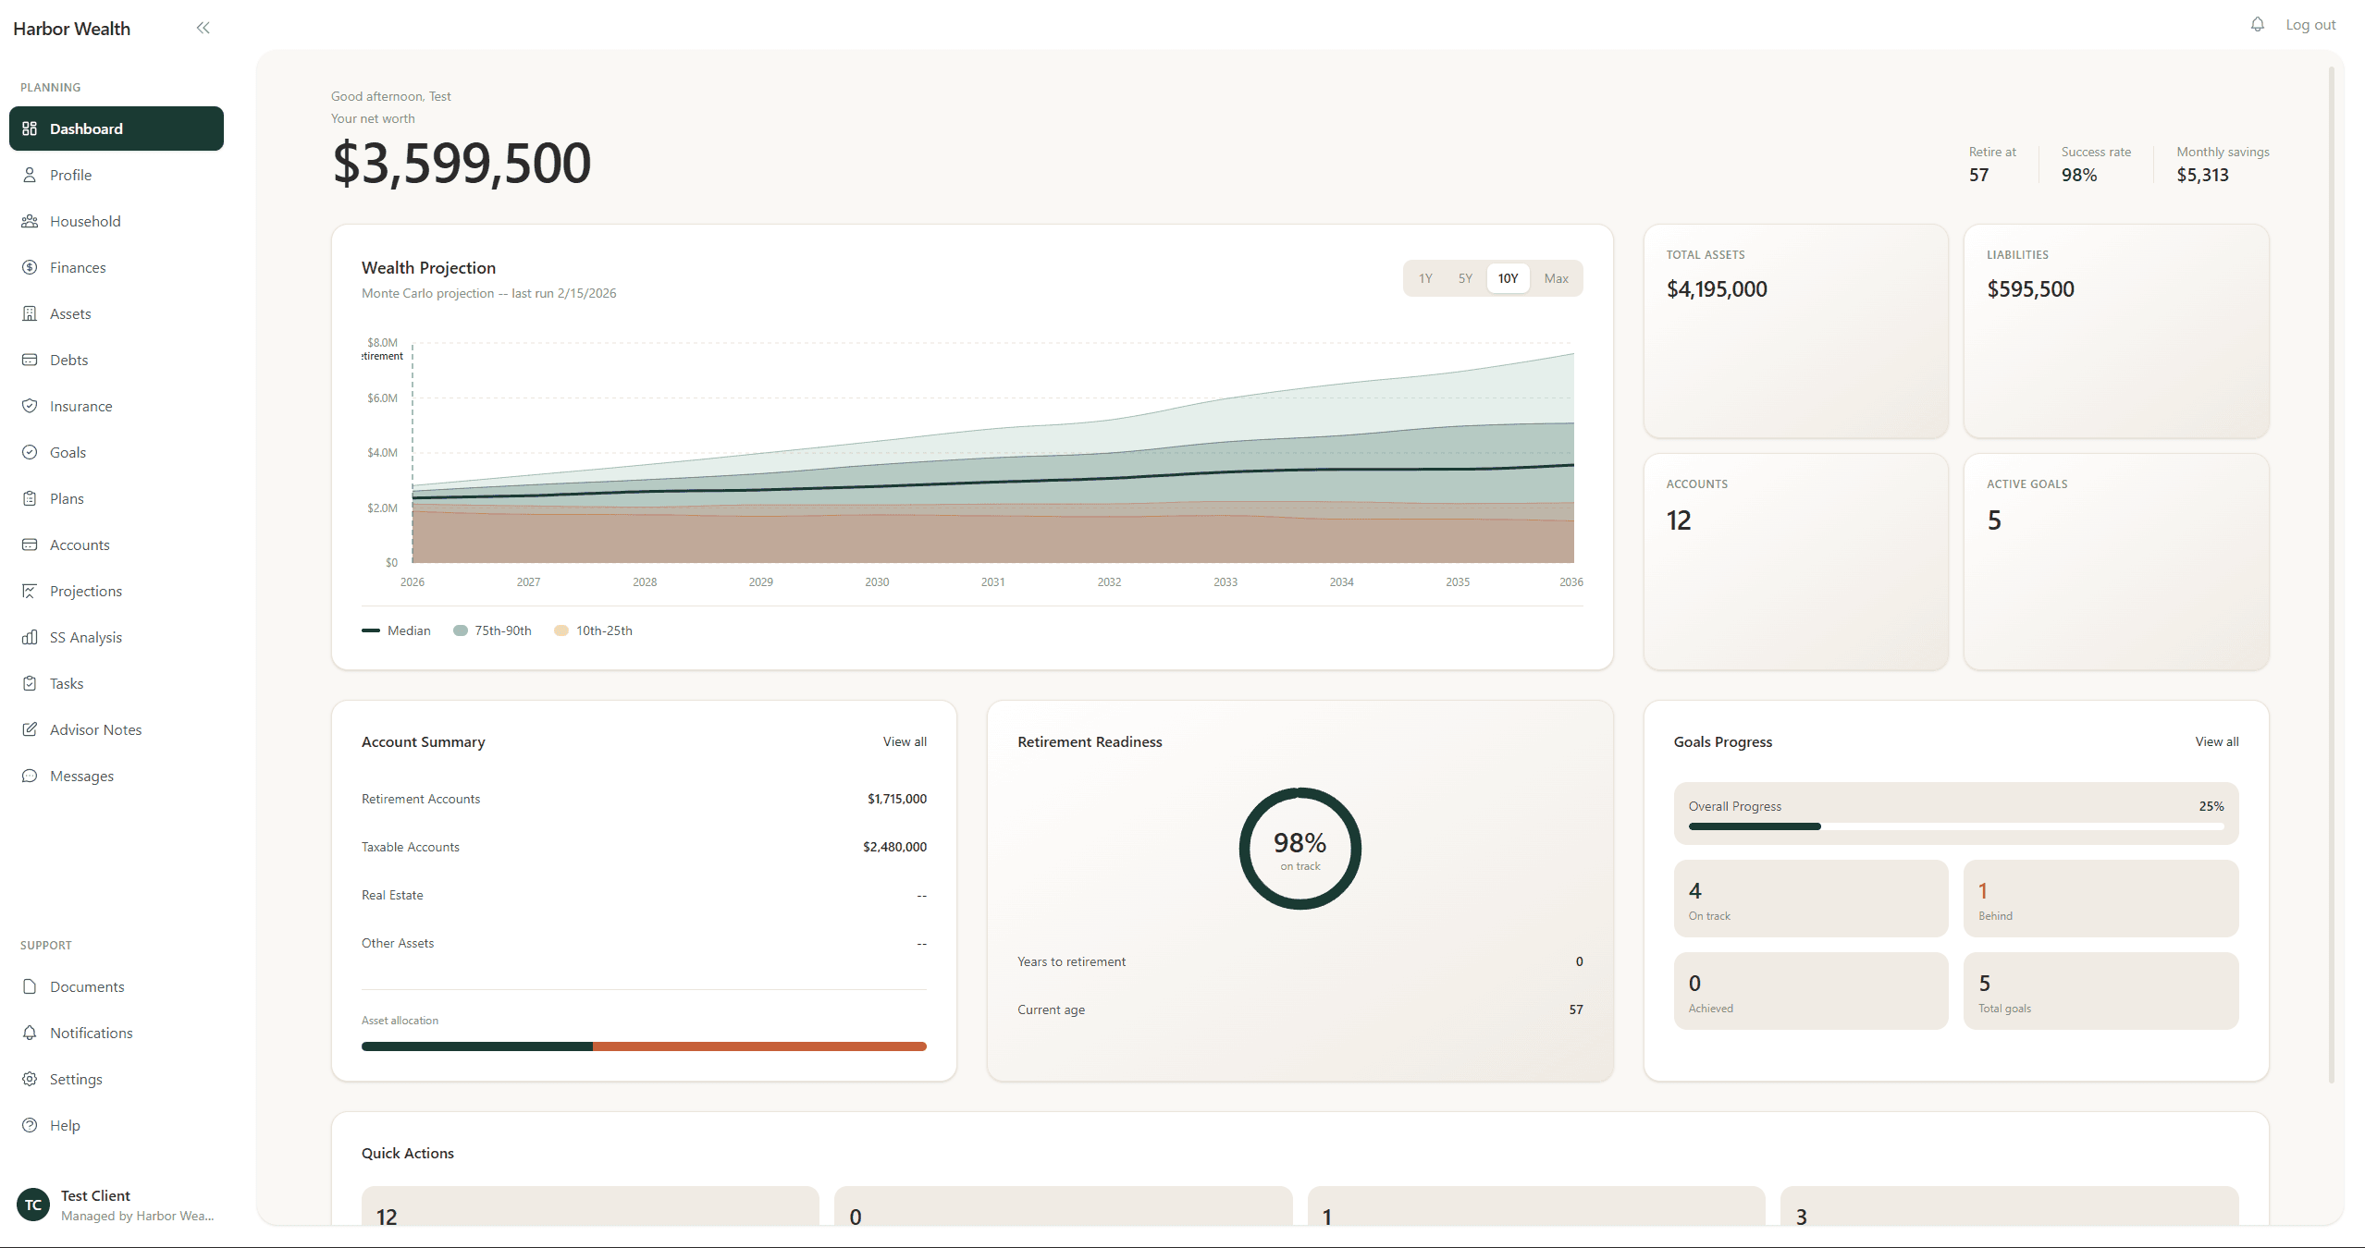Click the SS Analysis bar chart icon
Screen dimensions: 2365x1248
pyautogui.click(x=30, y=637)
